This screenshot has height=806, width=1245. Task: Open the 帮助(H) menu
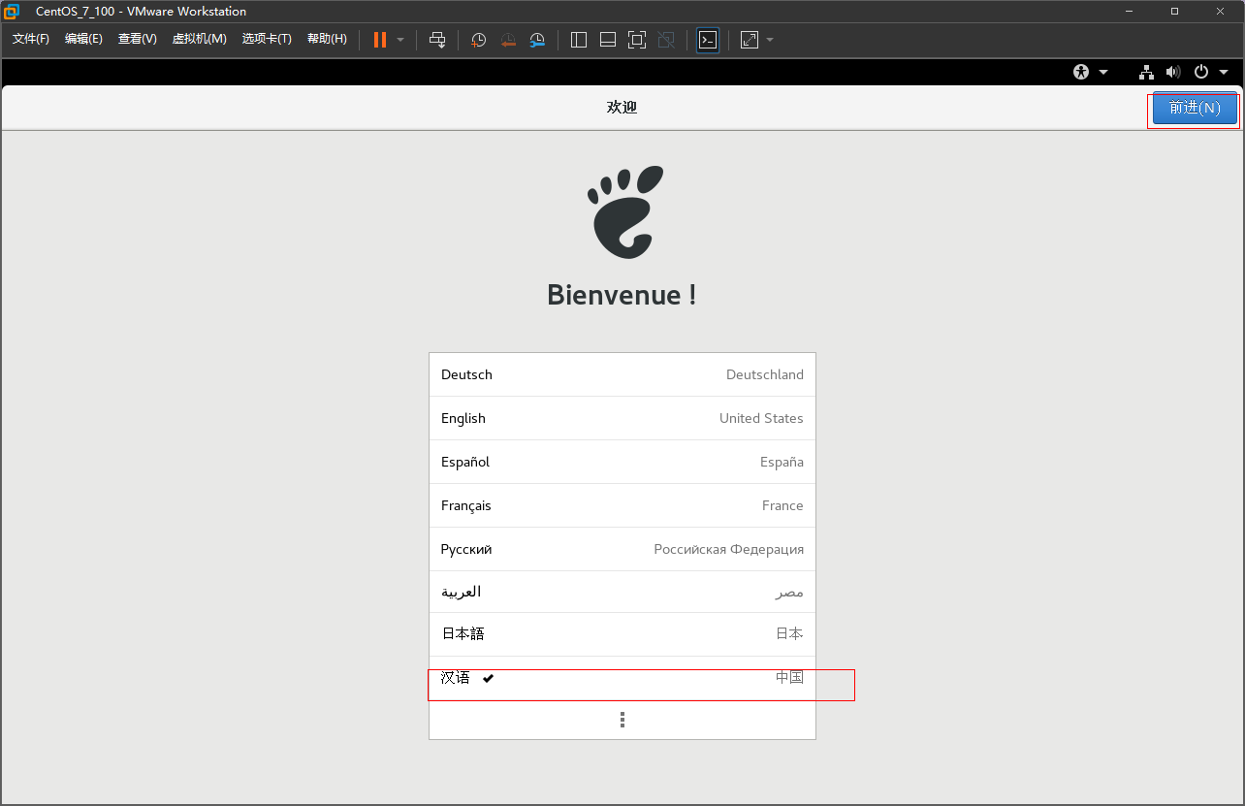[327, 39]
